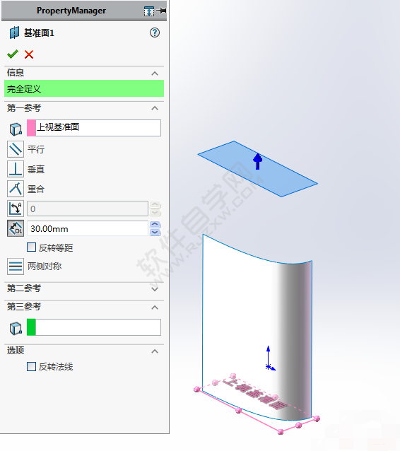Click the 基准面1 plane feature icon
This screenshot has height=451, width=400.
click(14, 33)
